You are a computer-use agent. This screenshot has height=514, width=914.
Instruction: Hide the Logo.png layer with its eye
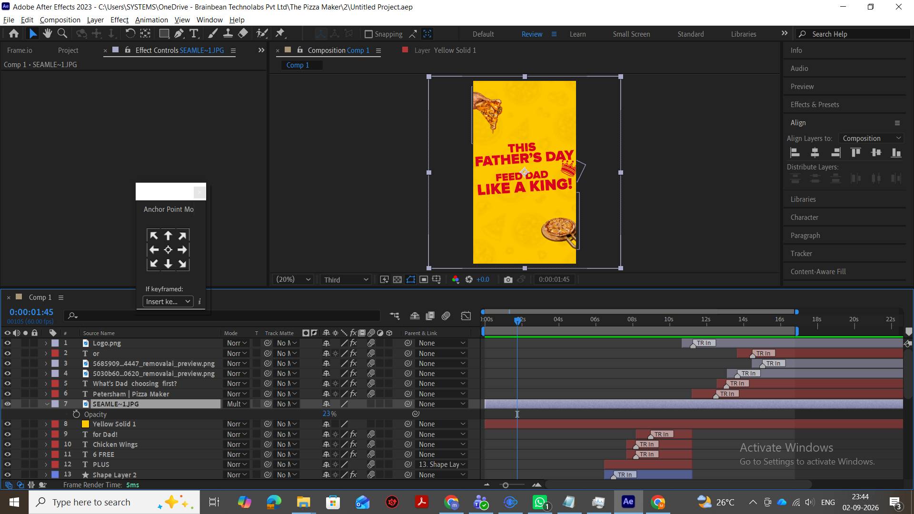7,343
